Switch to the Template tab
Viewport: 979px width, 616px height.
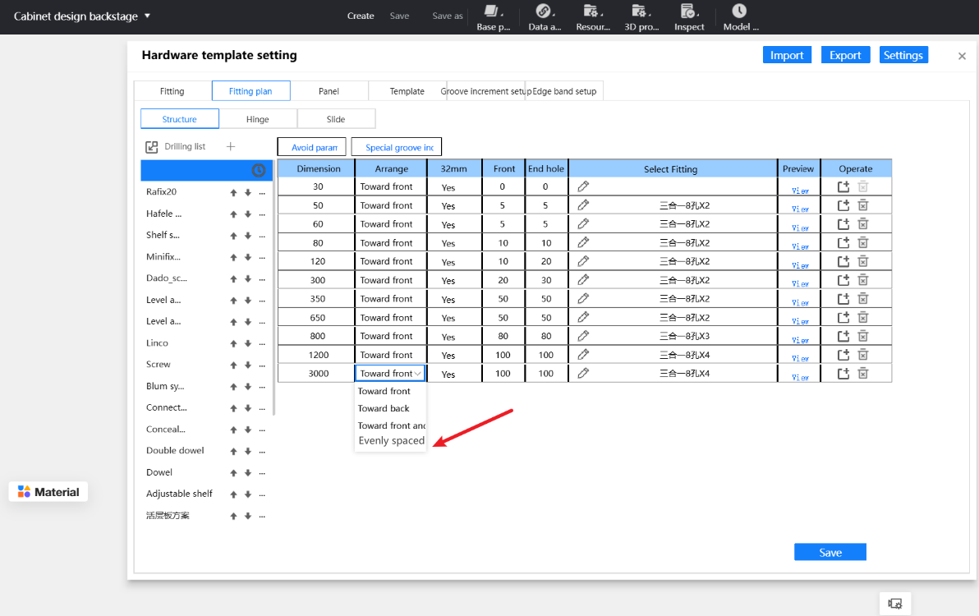pos(407,91)
